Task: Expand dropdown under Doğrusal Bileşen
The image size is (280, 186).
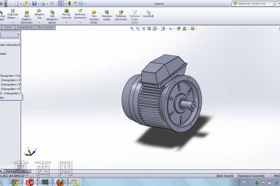Action: [x=13, y=23]
